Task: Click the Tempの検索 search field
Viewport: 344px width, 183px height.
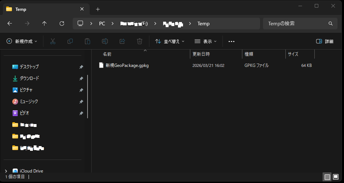Action: (x=297, y=24)
